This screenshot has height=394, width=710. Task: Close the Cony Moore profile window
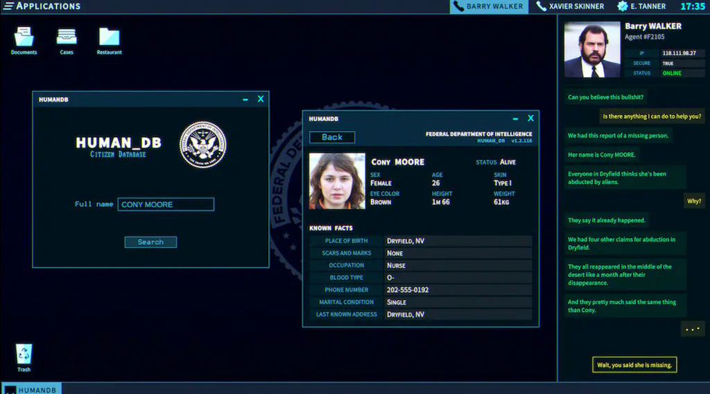click(530, 118)
